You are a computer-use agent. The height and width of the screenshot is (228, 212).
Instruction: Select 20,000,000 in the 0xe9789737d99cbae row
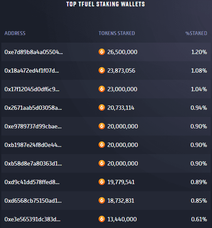click(123, 126)
